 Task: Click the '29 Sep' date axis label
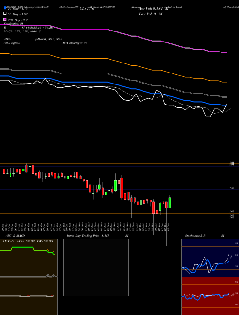4,227
